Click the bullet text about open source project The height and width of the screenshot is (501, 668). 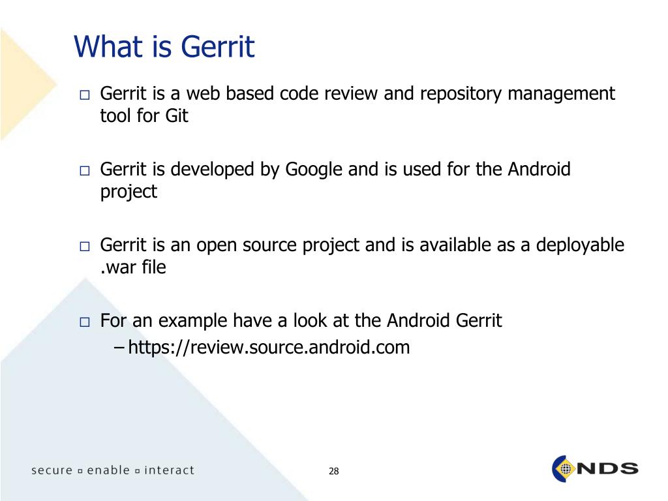(361, 256)
